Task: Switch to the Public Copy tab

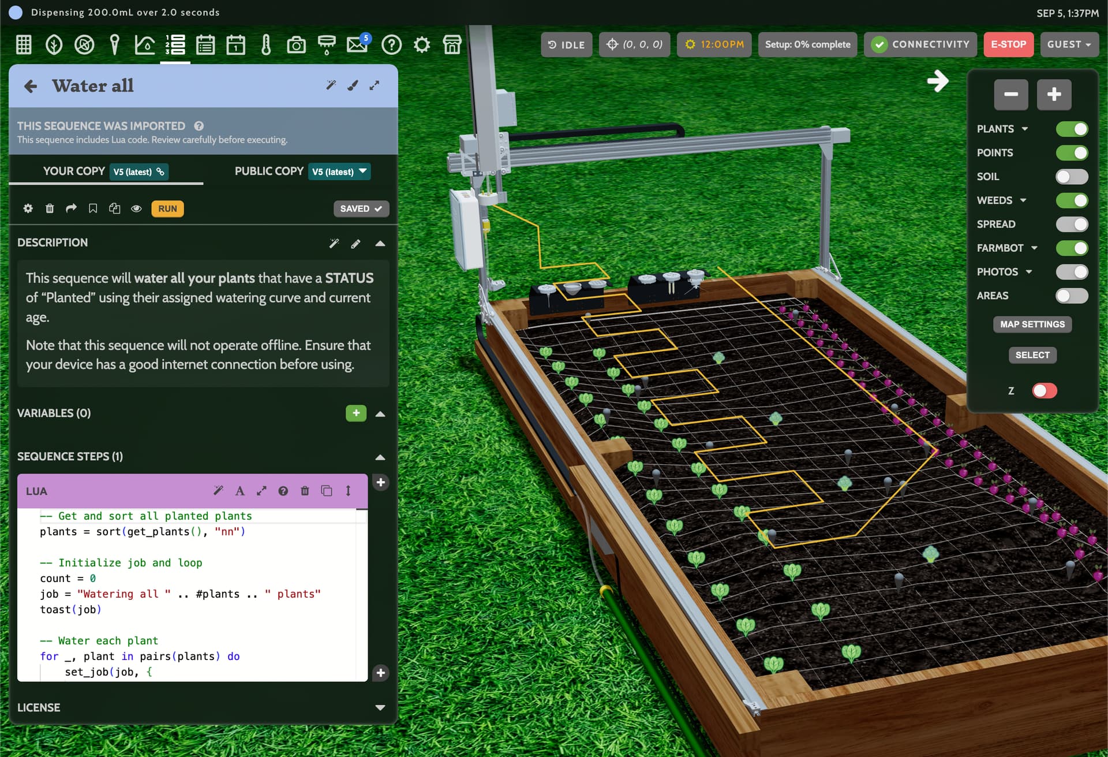Action: (269, 171)
